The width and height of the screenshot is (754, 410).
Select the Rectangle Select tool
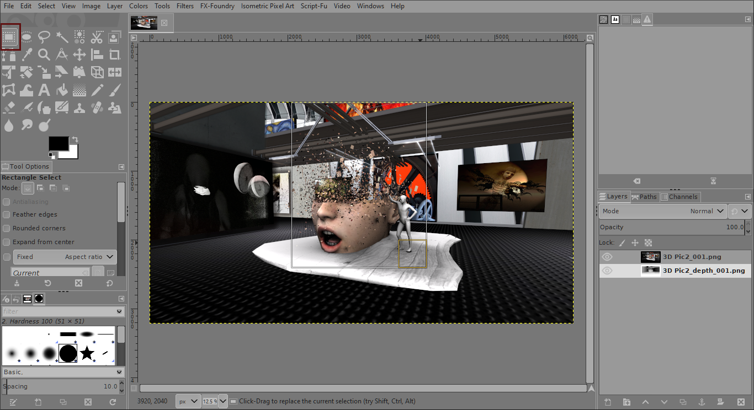9,37
